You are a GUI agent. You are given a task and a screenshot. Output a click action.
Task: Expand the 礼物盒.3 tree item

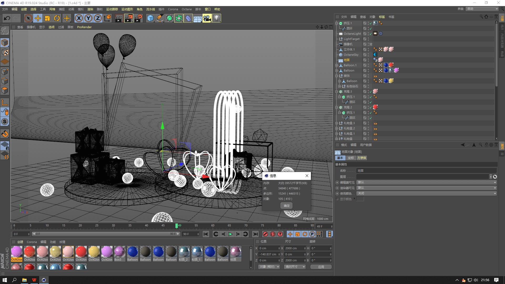click(337, 123)
